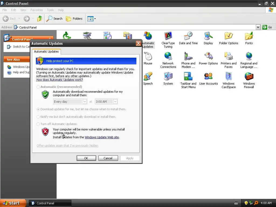Close the Automatic Updates dialog
The height and width of the screenshot is (207, 276).
tap(138, 43)
